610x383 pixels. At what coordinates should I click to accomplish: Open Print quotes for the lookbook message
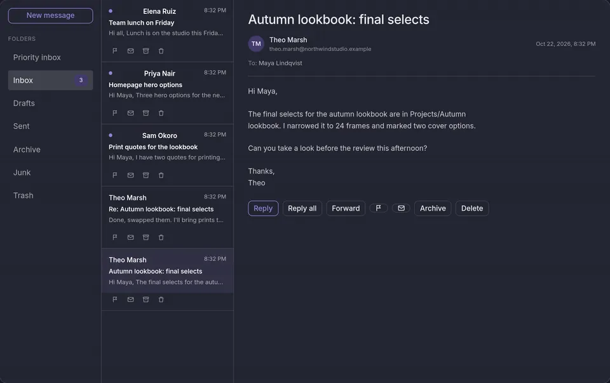[x=167, y=146]
